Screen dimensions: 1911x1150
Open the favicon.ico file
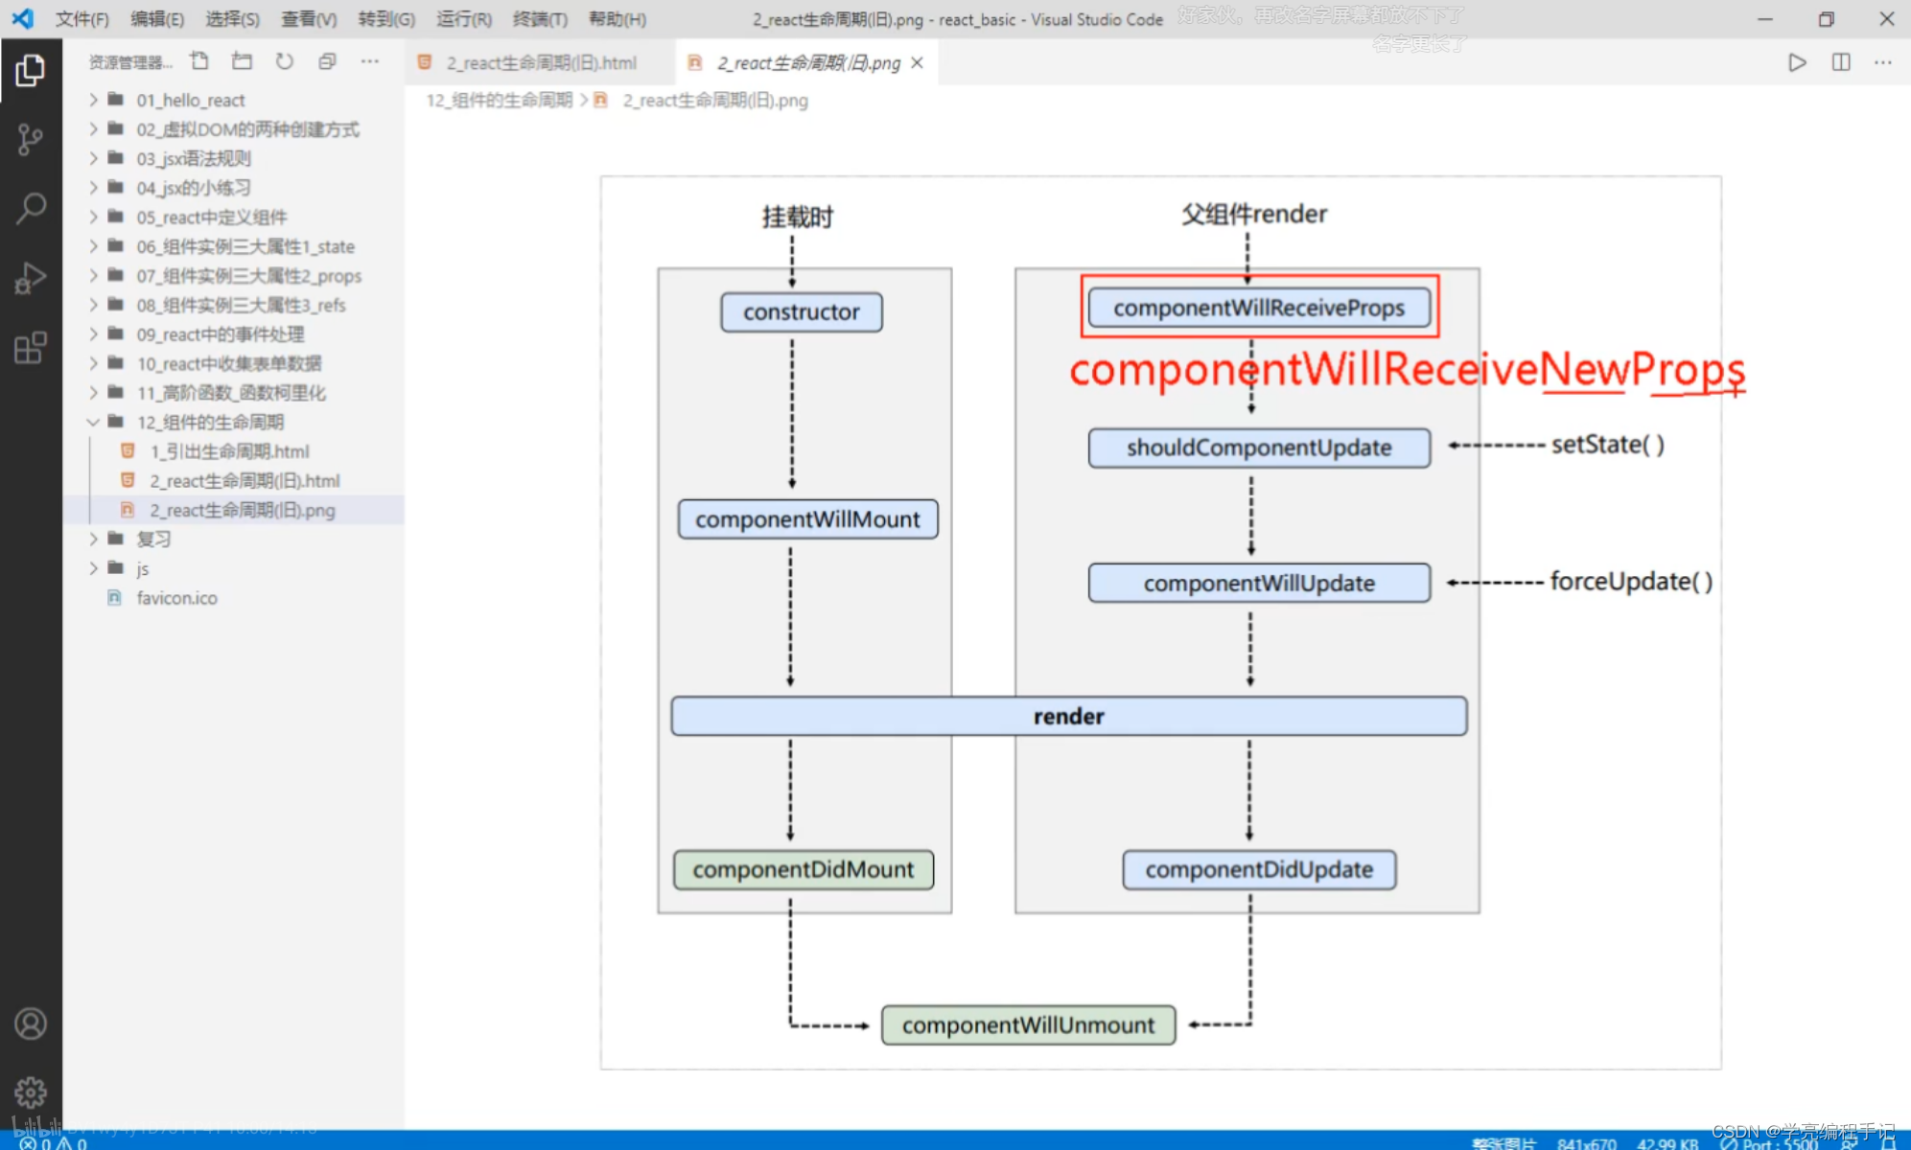pos(234,598)
